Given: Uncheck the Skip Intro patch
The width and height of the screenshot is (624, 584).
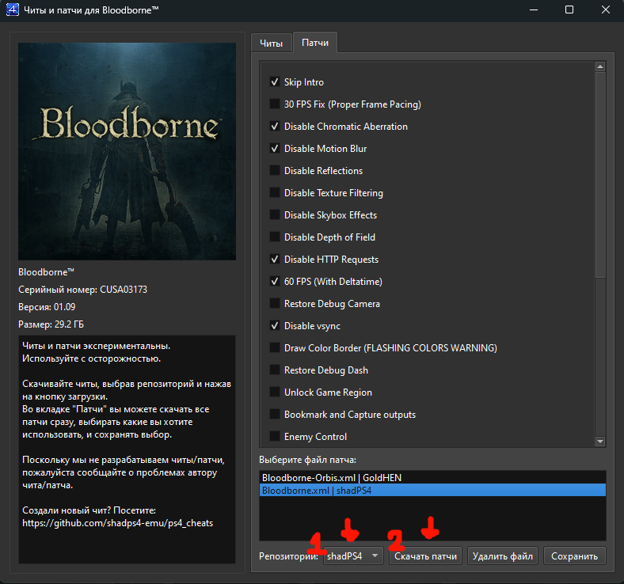Looking at the screenshot, I should pyautogui.click(x=275, y=82).
